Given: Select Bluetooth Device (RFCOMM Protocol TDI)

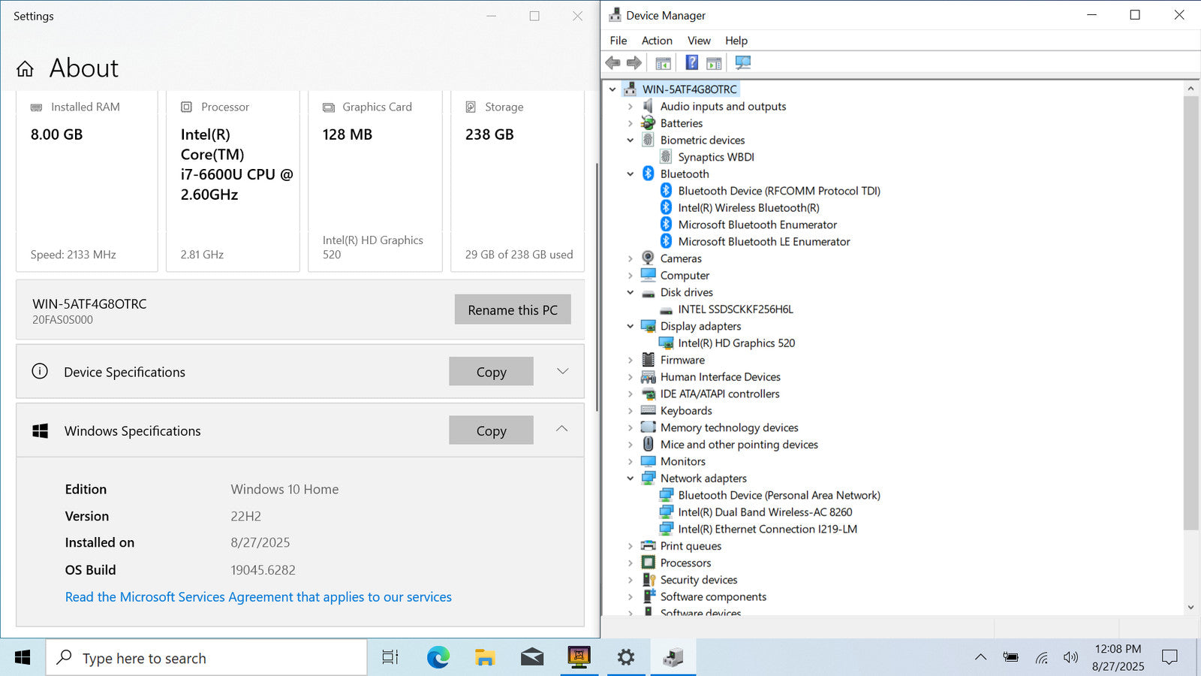Looking at the screenshot, I should tap(779, 191).
